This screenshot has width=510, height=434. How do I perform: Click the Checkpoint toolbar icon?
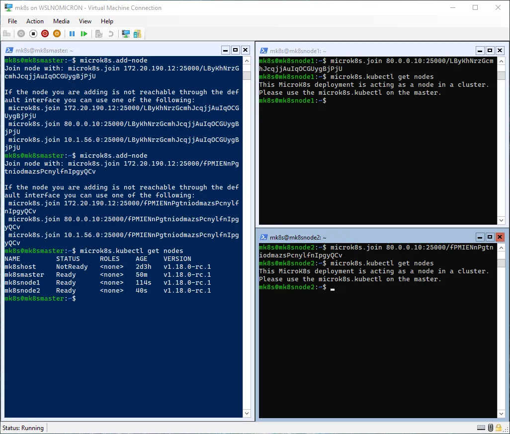coord(99,34)
